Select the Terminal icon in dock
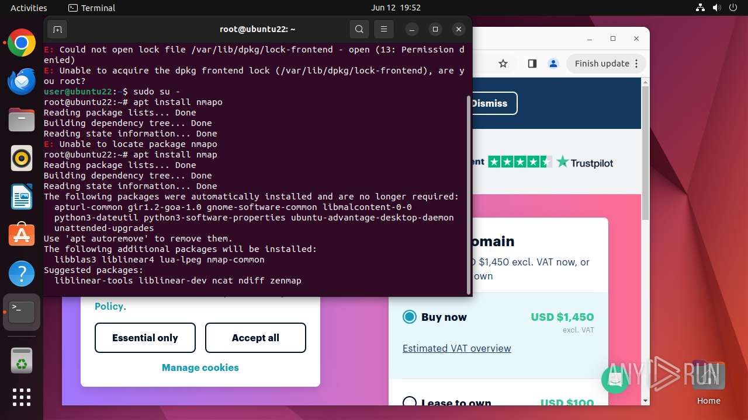 (x=22, y=312)
